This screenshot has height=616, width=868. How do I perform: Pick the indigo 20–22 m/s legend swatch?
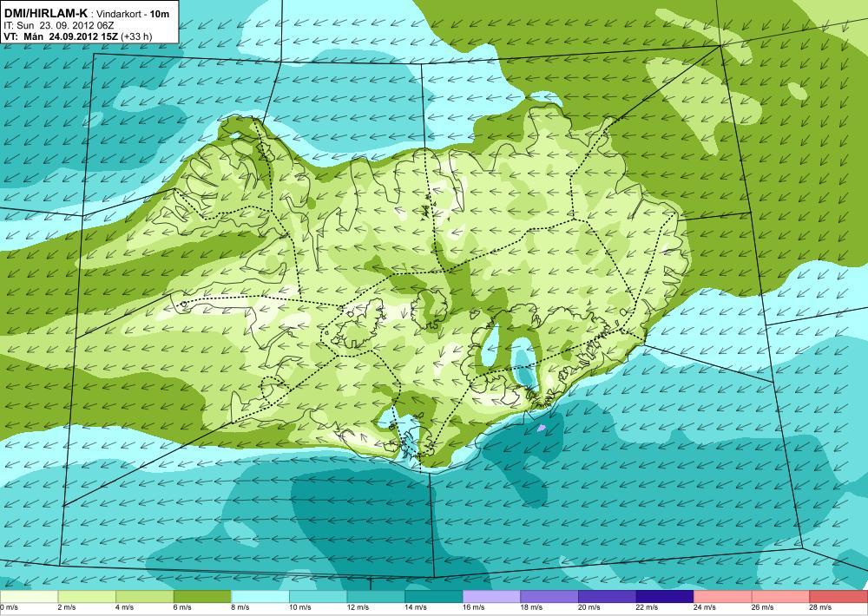pyautogui.click(x=608, y=597)
